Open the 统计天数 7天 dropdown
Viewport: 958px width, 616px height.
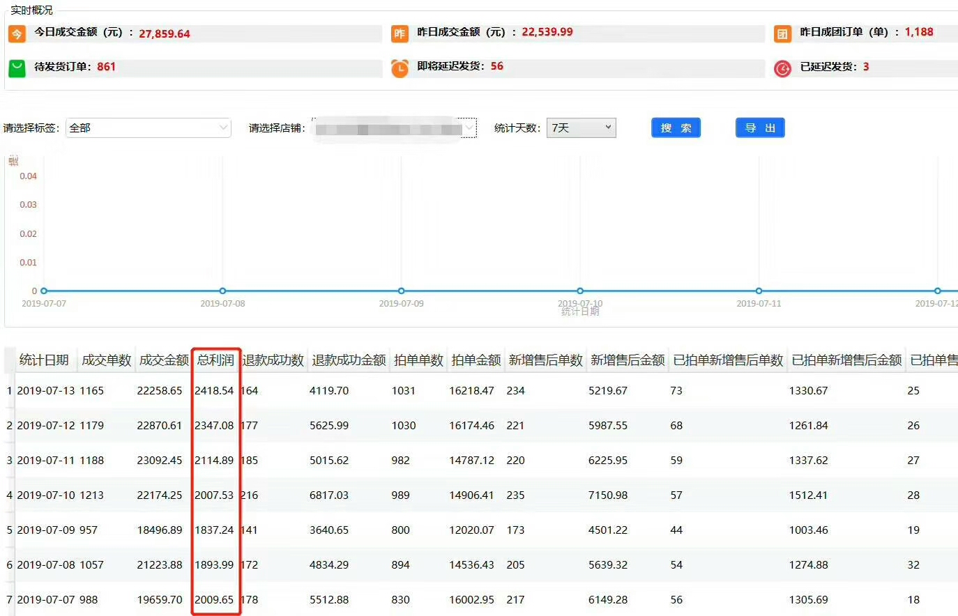coord(581,128)
